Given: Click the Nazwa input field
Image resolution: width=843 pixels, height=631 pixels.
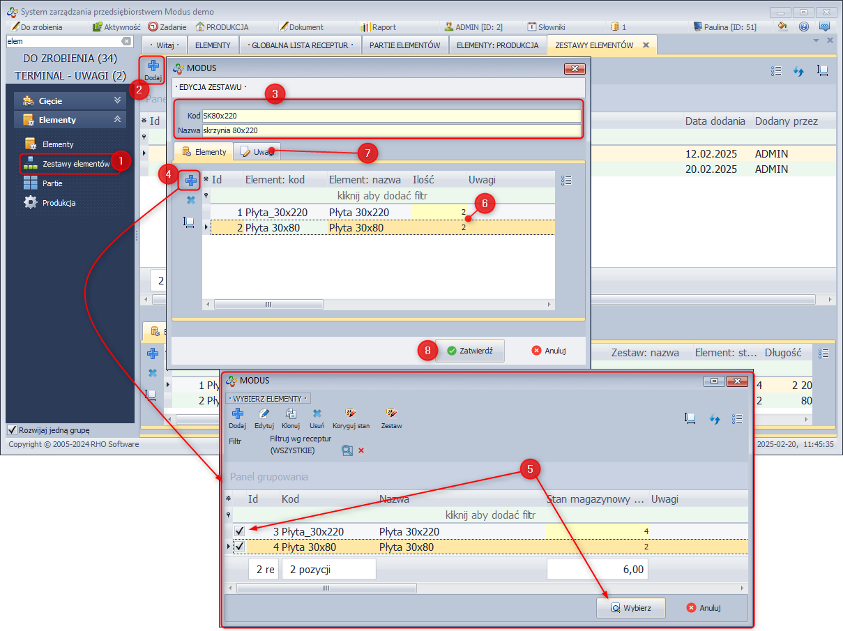Looking at the screenshot, I should pos(390,130).
